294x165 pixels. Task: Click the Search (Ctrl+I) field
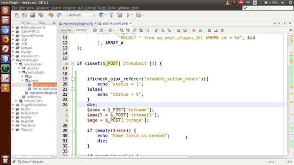(x=268, y=8)
